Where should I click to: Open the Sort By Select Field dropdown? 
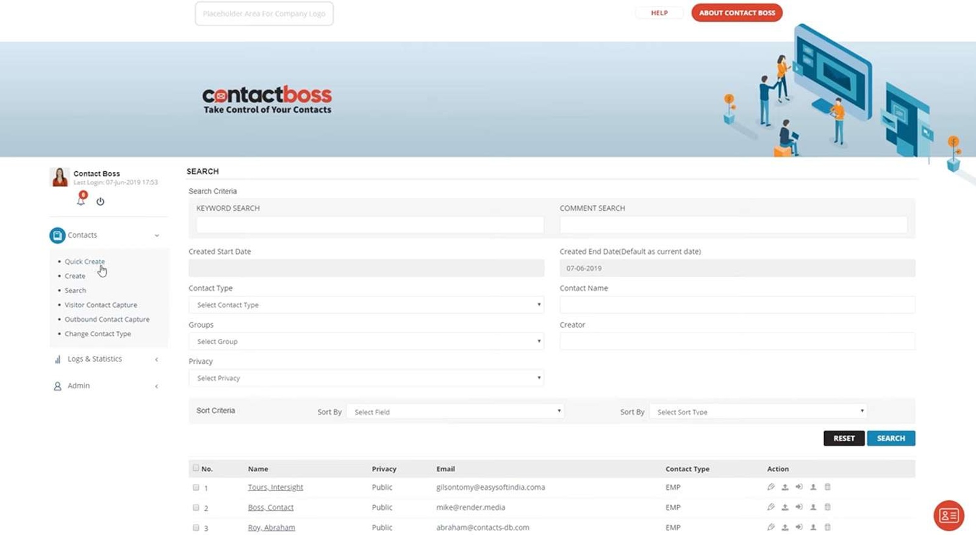[455, 412]
